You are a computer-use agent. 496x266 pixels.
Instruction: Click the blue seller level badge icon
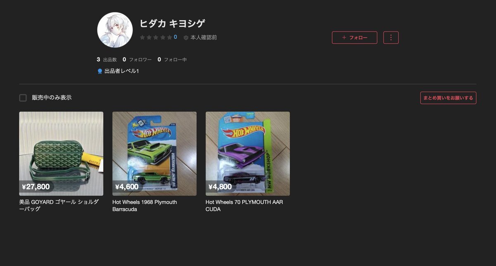(x=100, y=71)
